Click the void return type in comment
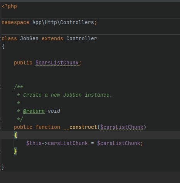The image size is (180, 183). tap(54, 111)
